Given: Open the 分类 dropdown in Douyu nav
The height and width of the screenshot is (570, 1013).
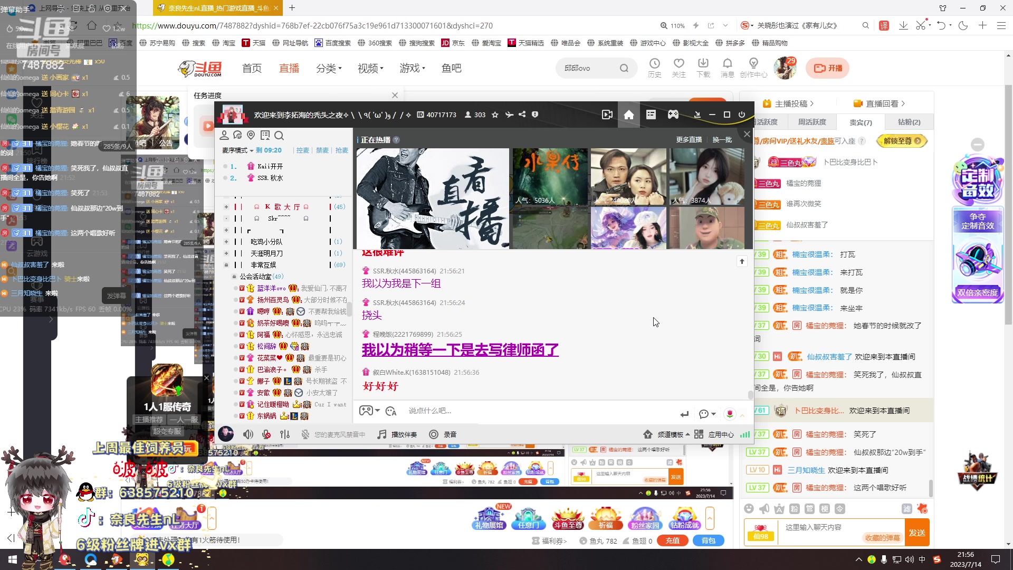Looking at the screenshot, I should point(329,69).
